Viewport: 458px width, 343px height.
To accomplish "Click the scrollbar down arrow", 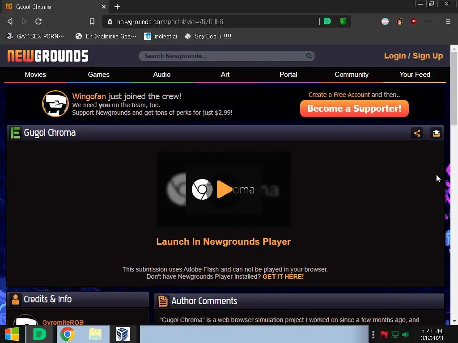I will [x=454, y=321].
